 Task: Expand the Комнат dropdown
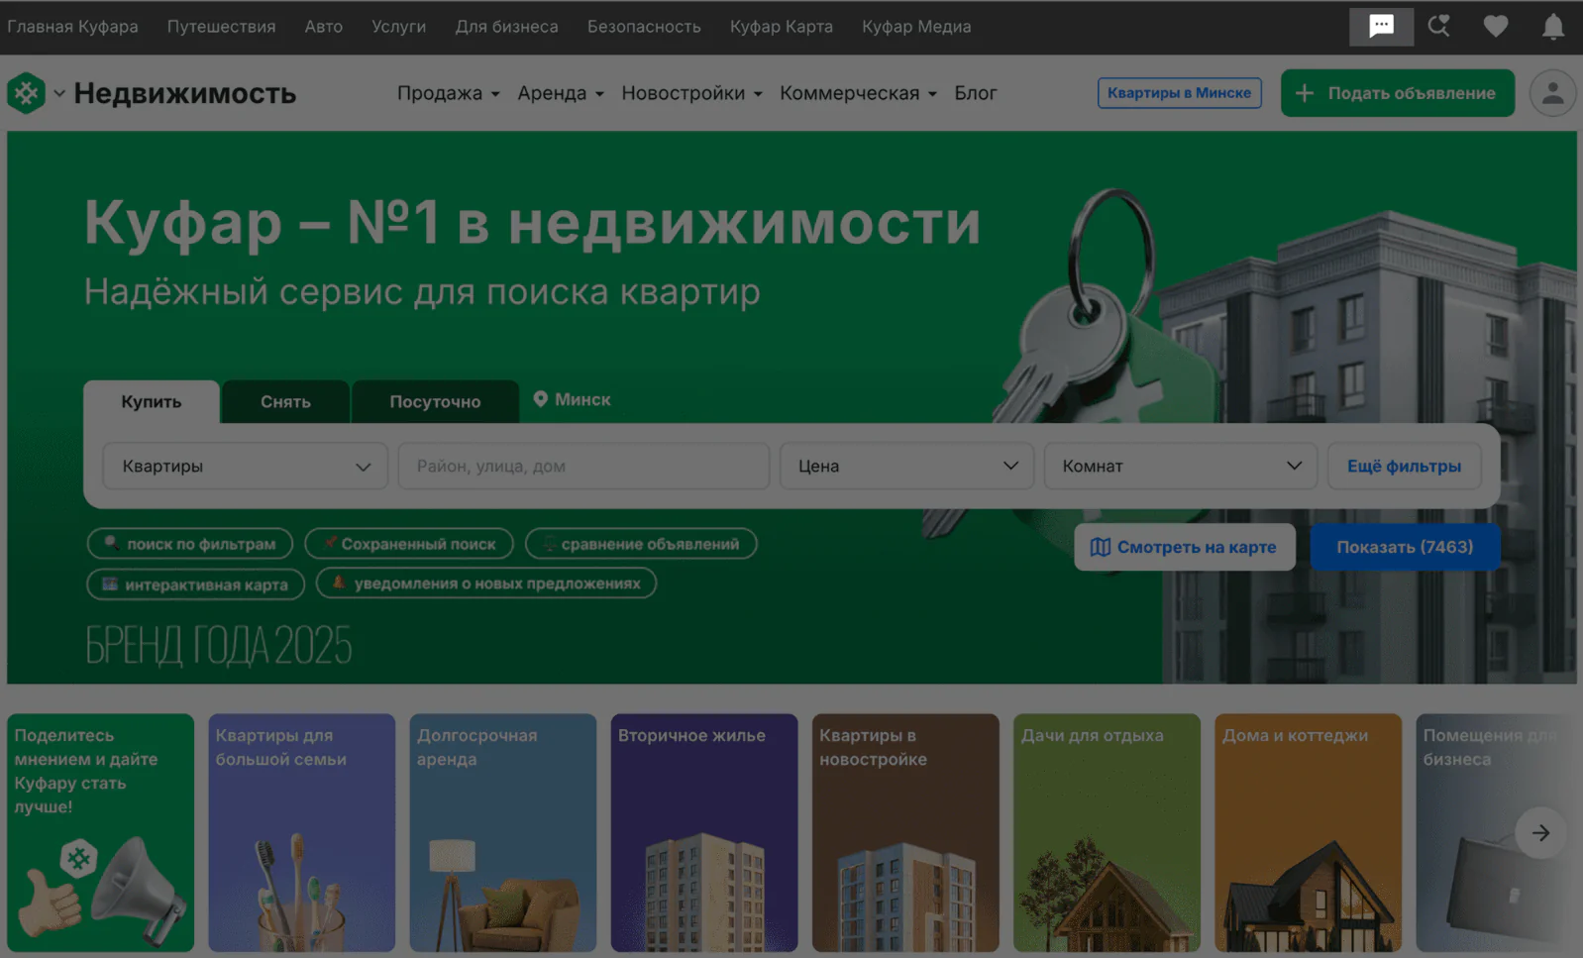(x=1181, y=466)
